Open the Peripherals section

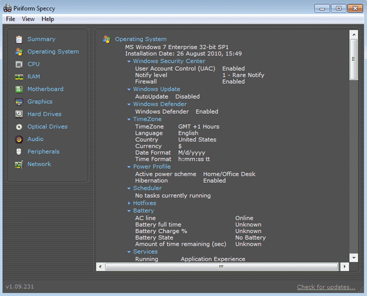pos(44,151)
